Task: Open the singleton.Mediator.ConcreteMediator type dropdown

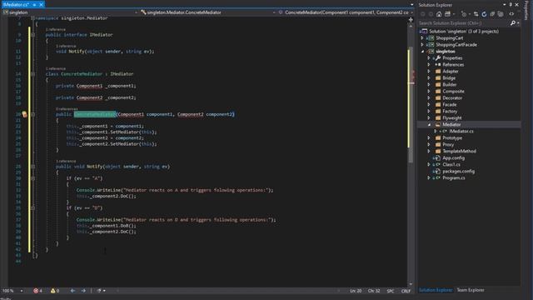Action: click(x=274, y=12)
